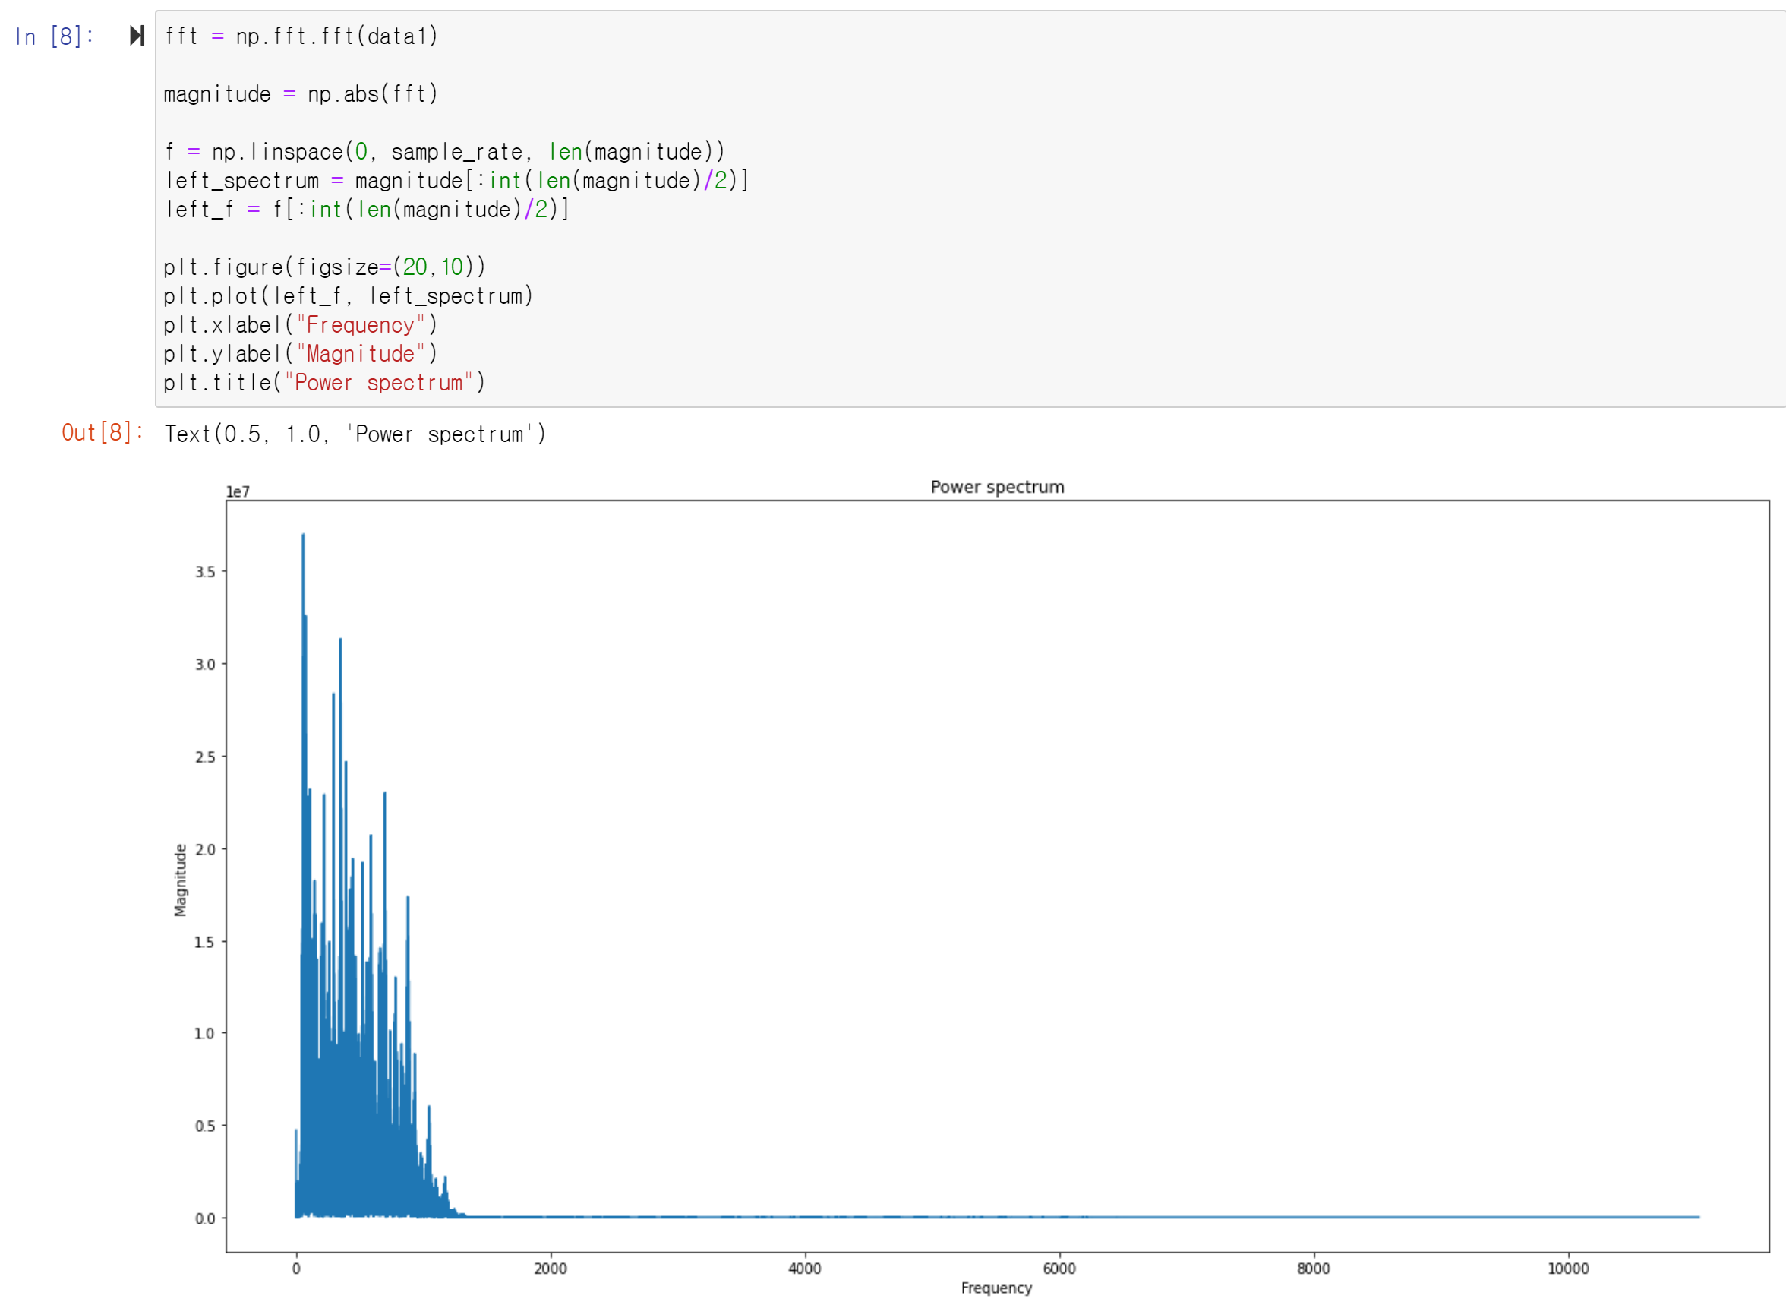Click the In [8] prompt label
Image resolution: width=1786 pixels, height=1305 pixels.
[54, 36]
